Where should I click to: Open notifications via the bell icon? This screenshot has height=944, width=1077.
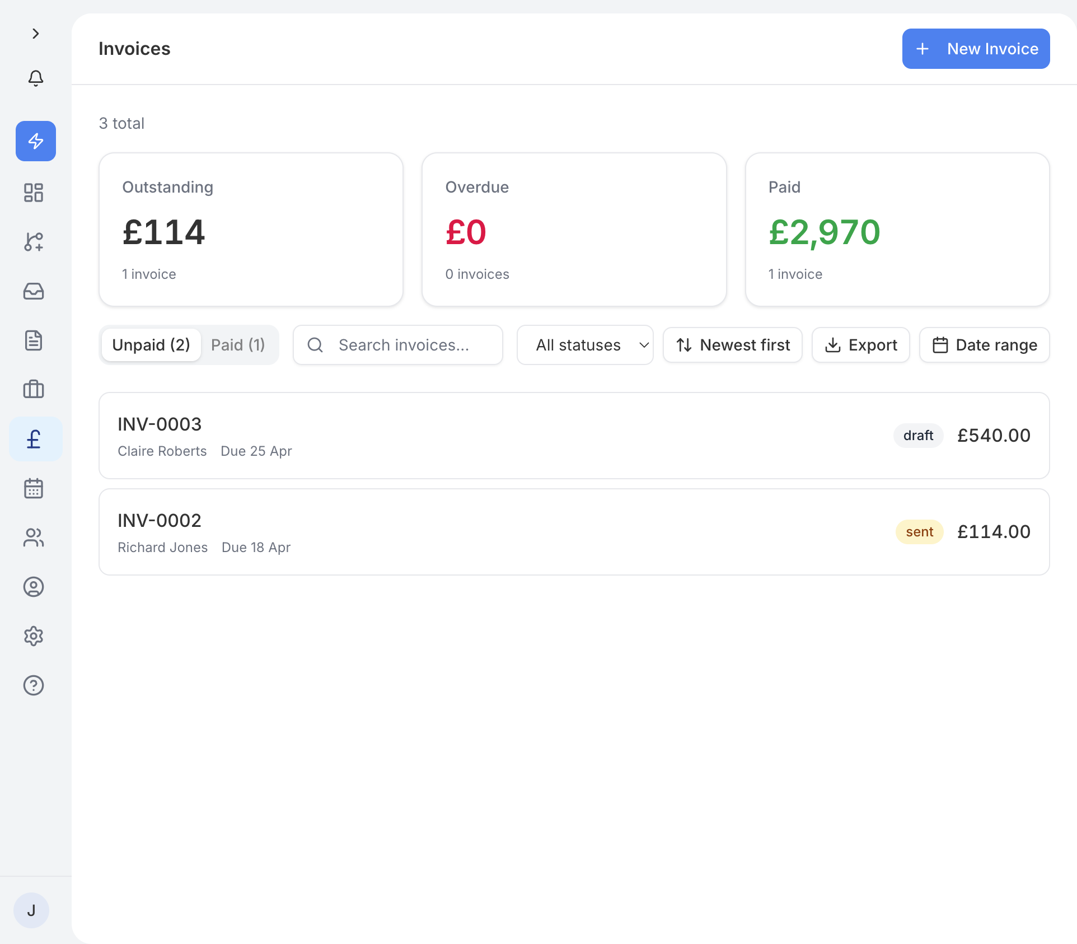(35, 78)
